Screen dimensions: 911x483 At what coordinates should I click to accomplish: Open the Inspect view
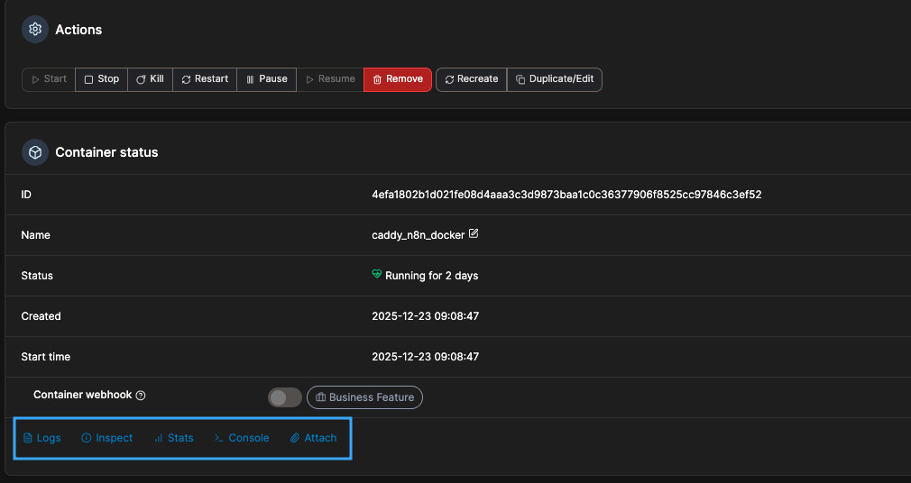(107, 438)
